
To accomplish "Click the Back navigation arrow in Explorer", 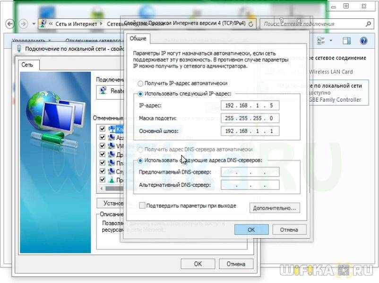I will click(x=10, y=24).
